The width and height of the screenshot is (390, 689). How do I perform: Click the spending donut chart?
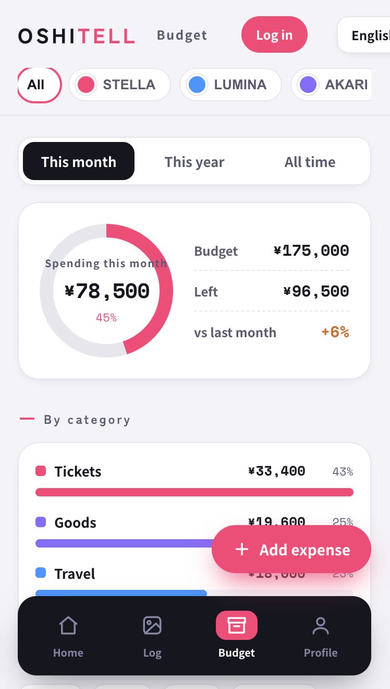click(x=106, y=291)
